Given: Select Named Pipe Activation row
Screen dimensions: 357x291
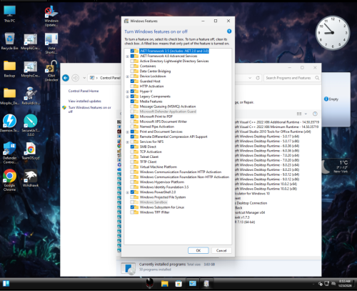Looking at the screenshot, I should click(x=157, y=127).
